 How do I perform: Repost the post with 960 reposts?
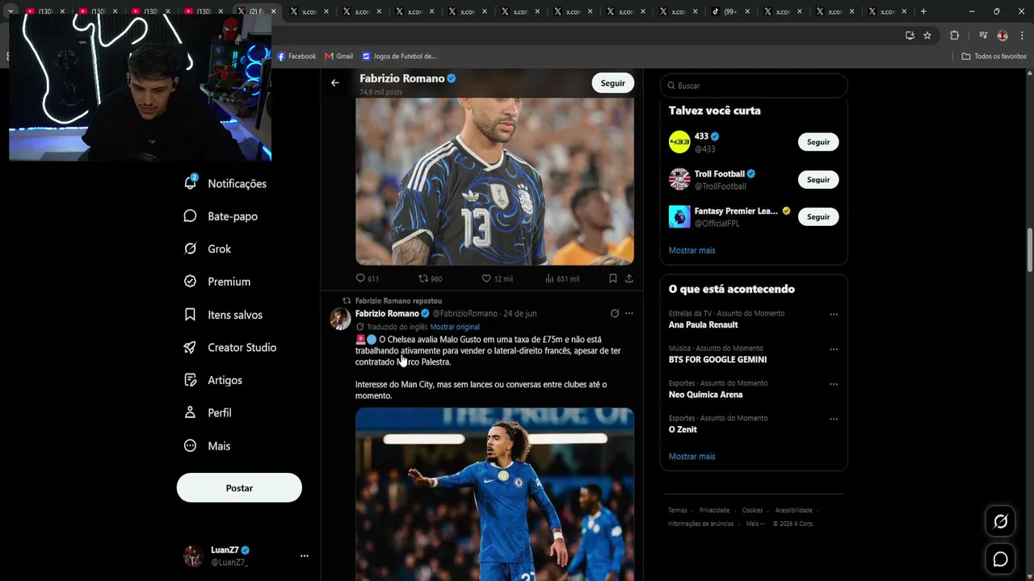coord(422,278)
